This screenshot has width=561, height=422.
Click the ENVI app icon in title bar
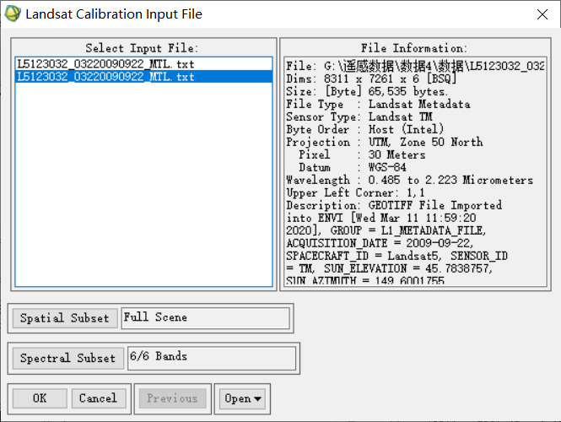[13, 14]
